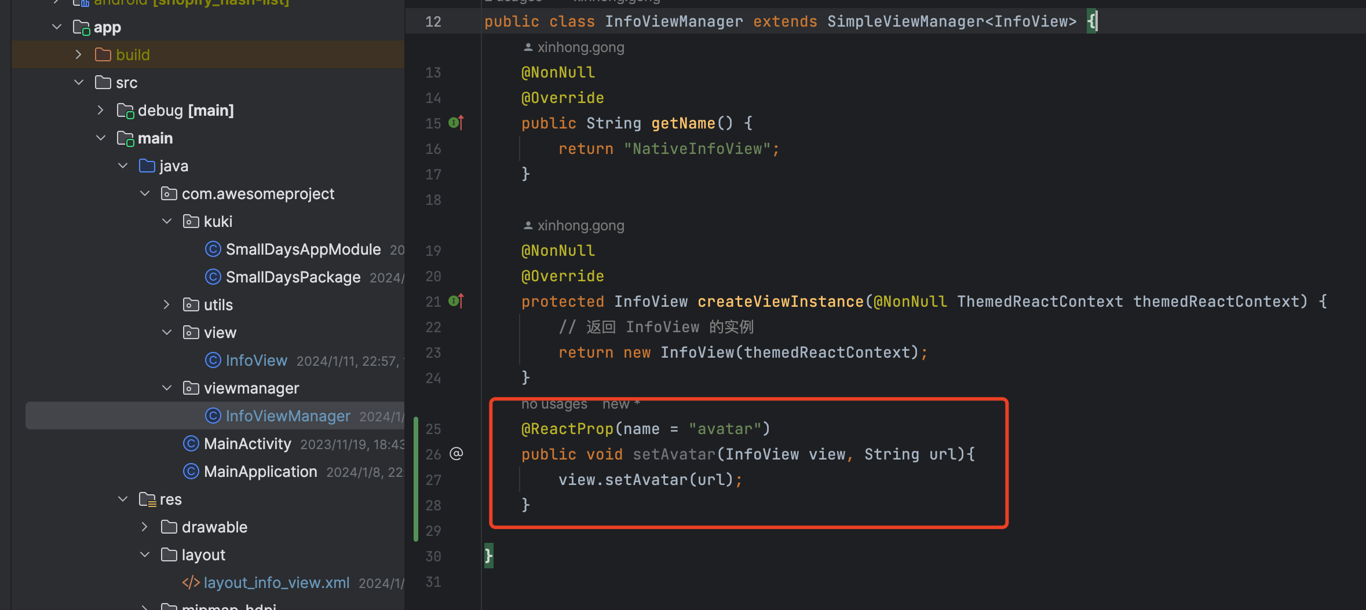This screenshot has height=610, width=1366.
Task: Click the getName method name
Action: pos(683,123)
